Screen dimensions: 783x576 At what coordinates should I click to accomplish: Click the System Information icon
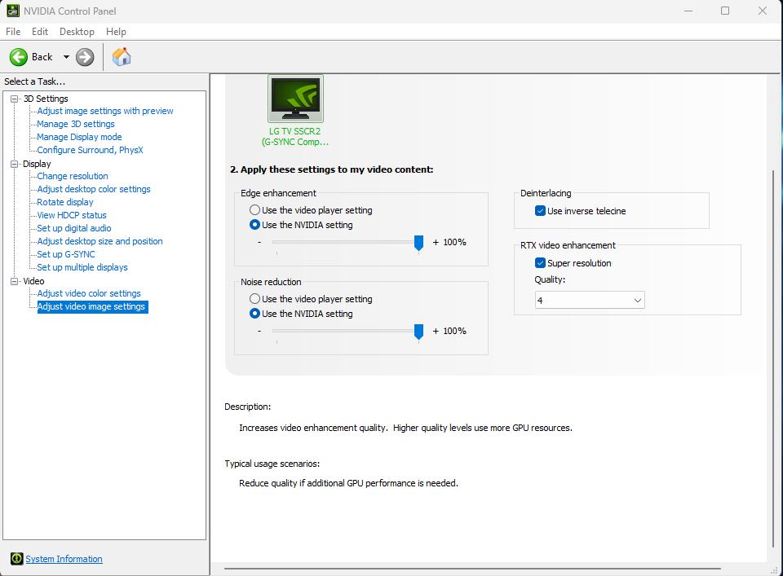(x=16, y=559)
